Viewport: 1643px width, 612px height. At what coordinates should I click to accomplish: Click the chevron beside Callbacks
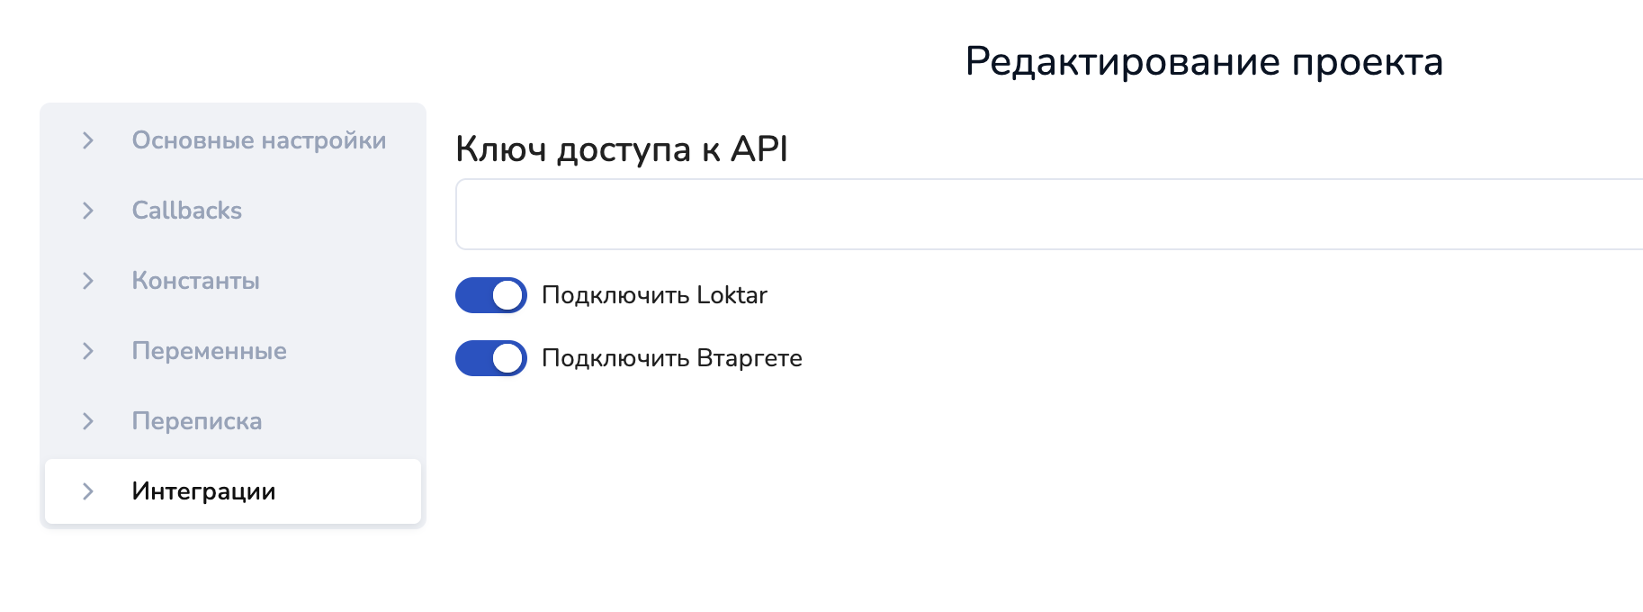88,211
